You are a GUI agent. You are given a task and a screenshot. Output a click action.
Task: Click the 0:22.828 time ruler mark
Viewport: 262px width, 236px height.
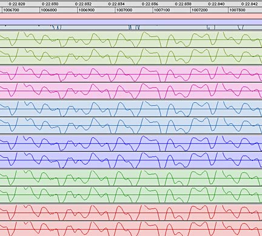tap(17, 4)
